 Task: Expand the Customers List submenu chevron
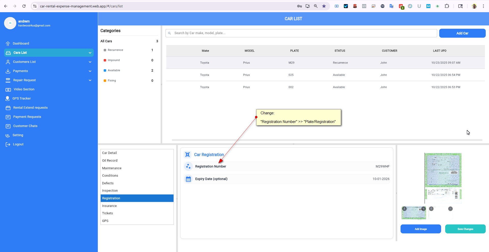(x=90, y=62)
